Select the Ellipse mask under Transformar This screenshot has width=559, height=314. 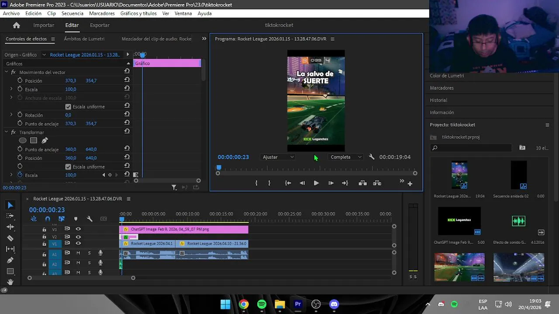coord(23,140)
